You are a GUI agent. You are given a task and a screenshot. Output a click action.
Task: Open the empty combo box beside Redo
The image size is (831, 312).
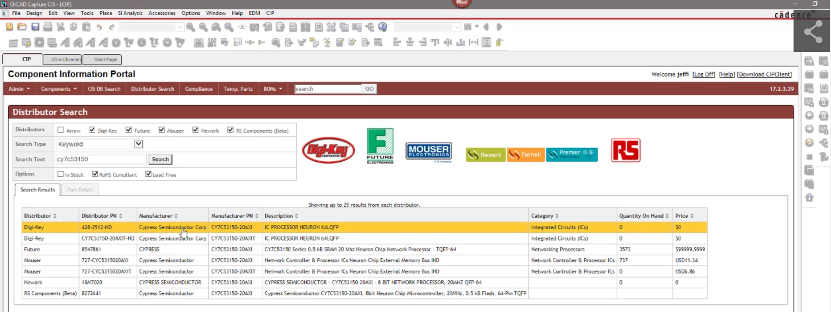click(x=151, y=27)
